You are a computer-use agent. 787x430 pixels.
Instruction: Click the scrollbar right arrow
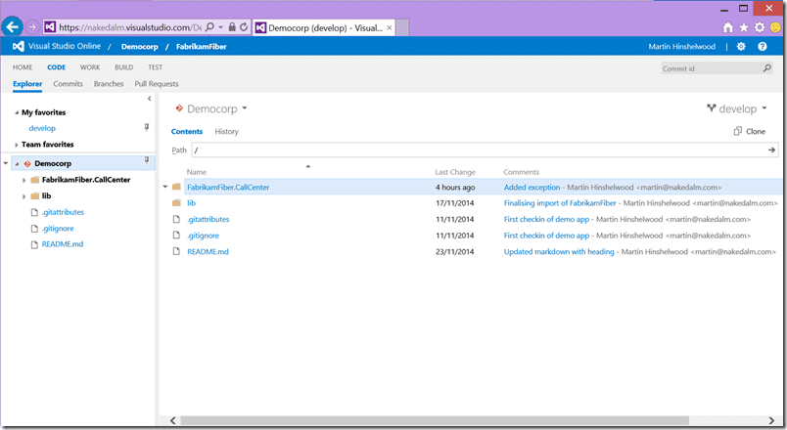[771, 420]
